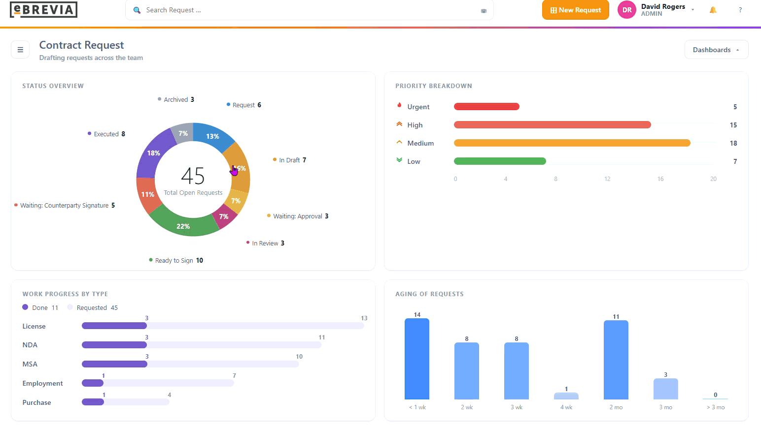Toggle the Requested series legend
This screenshot has width=761, height=427.
coord(93,307)
